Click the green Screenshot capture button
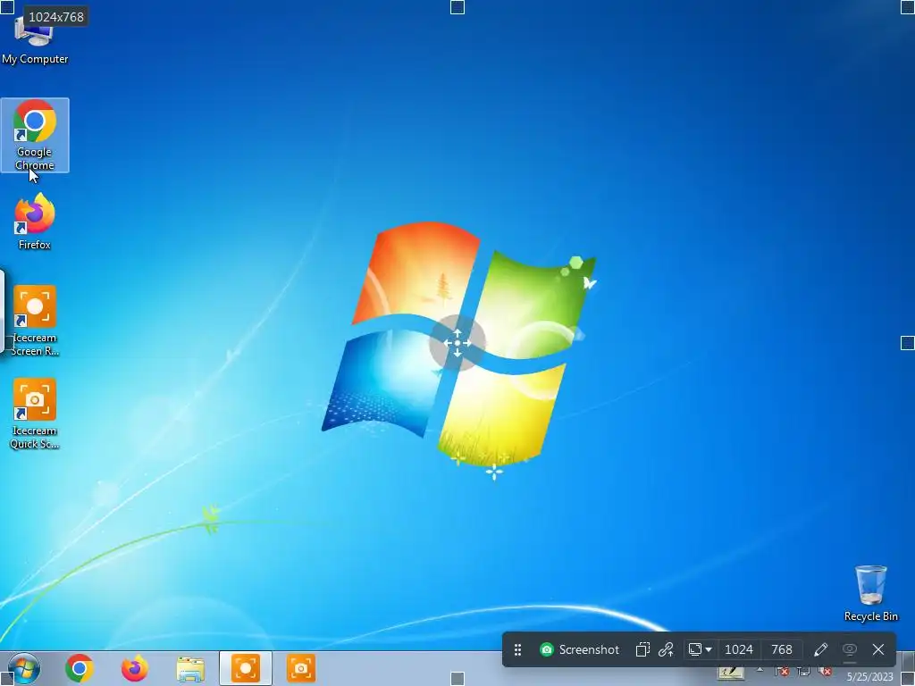The image size is (915, 686). pyautogui.click(x=579, y=649)
